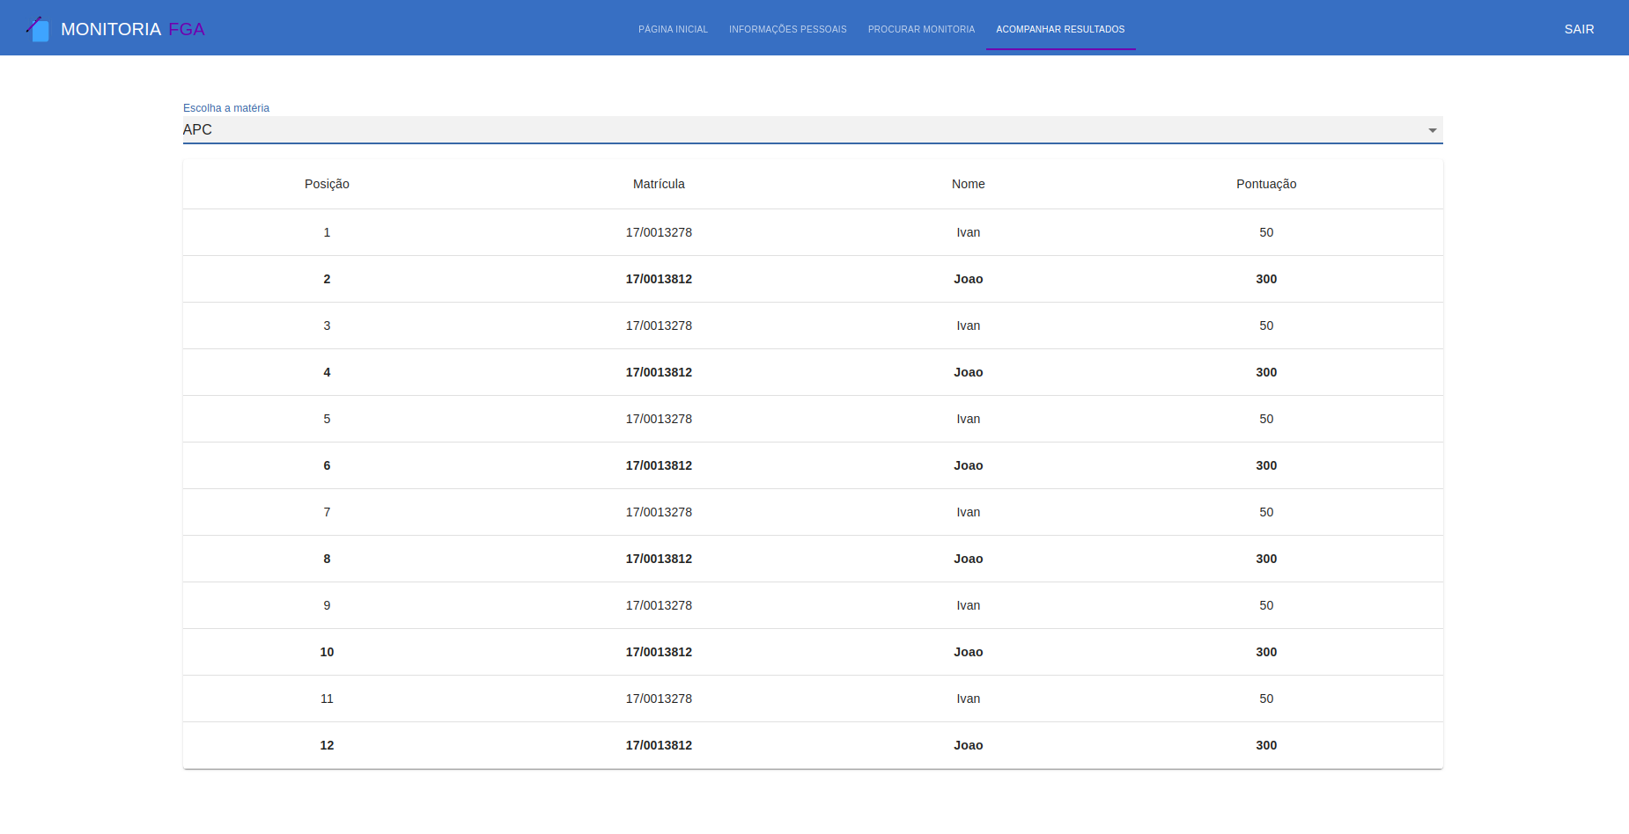The image size is (1629, 834).
Task: Select position 5 cell
Action: pyautogui.click(x=327, y=419)
